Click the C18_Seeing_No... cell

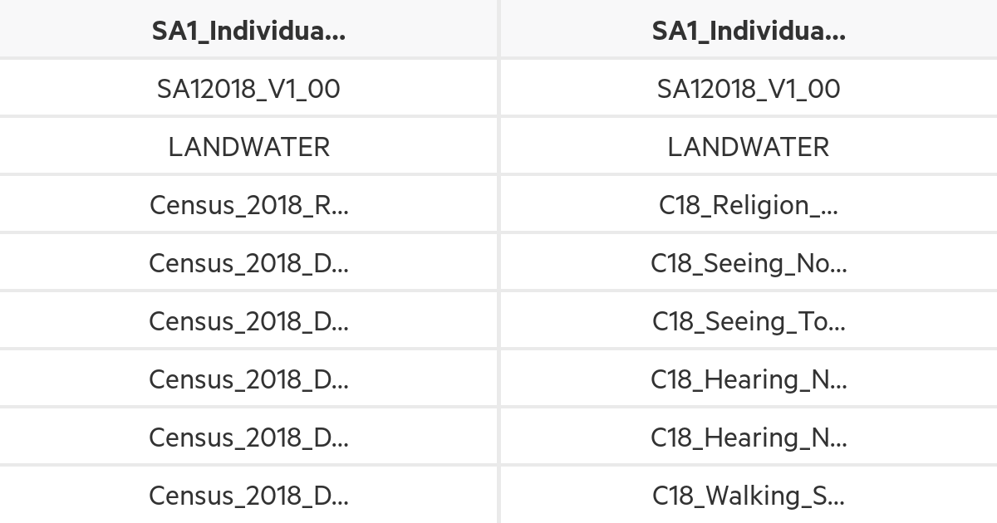tap(748, 263)
